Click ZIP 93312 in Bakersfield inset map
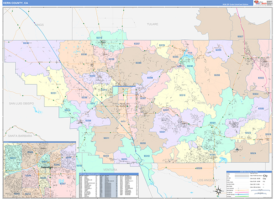This screenshot has width=274, height=199. click(x=13, y=158)
